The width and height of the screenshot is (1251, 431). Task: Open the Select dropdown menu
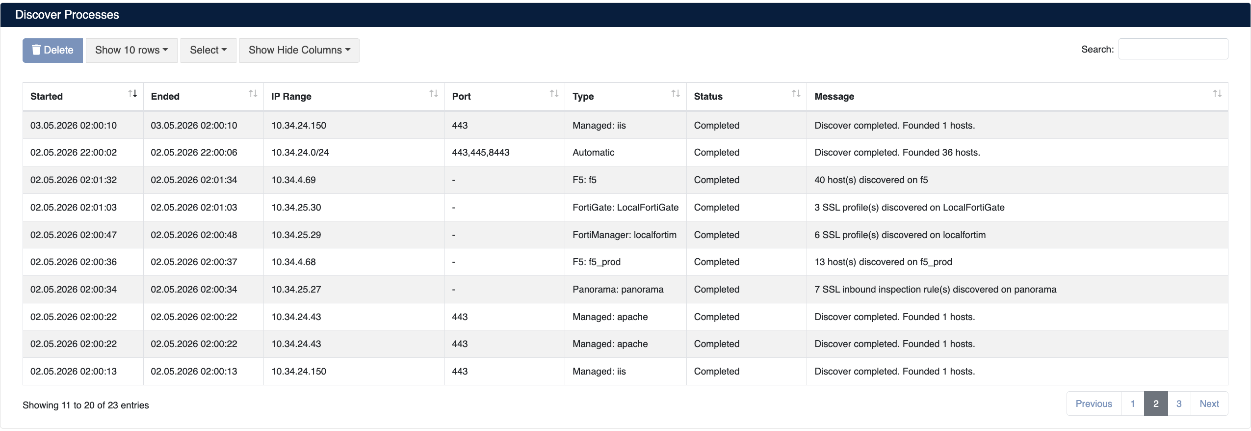[208, 50]
